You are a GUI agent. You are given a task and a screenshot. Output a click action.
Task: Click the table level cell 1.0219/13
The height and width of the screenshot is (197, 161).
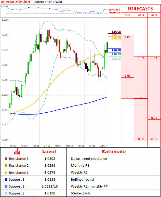[x=50, y=187]
